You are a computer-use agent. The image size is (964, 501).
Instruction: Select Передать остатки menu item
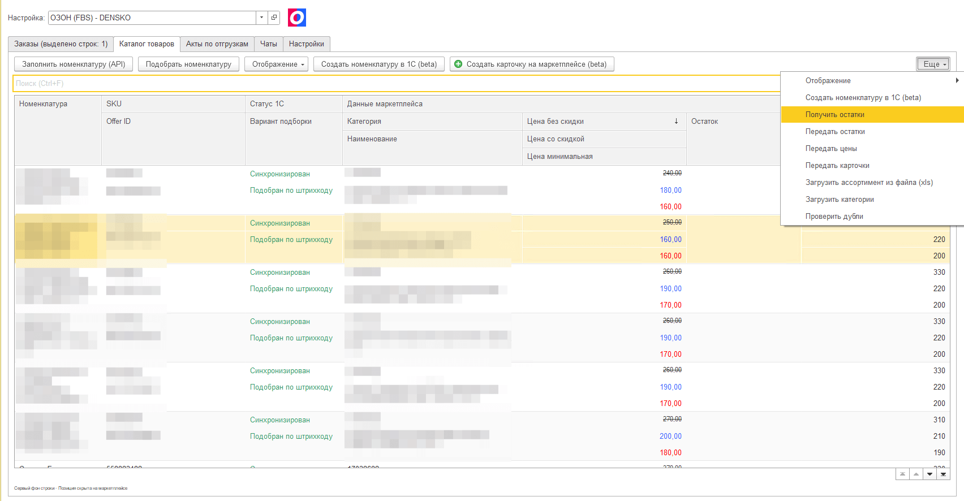872,131
